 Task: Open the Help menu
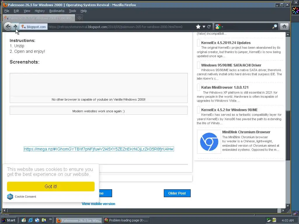(x=84, y=11)
